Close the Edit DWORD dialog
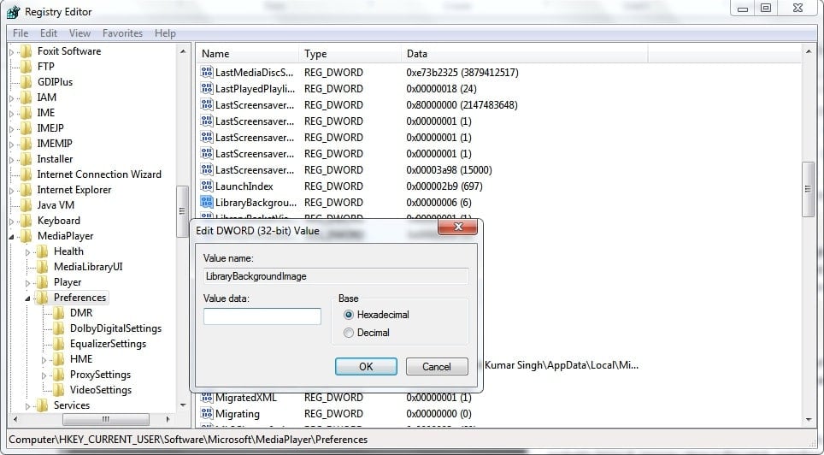824x455 pixels. (457, 227)
